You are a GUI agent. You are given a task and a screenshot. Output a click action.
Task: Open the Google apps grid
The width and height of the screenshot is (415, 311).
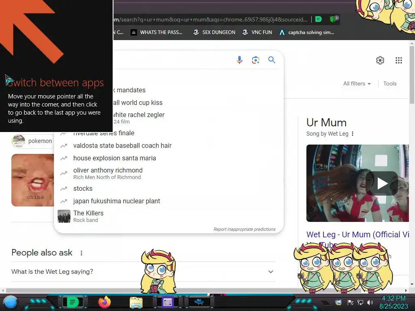(x=399, y=60)
